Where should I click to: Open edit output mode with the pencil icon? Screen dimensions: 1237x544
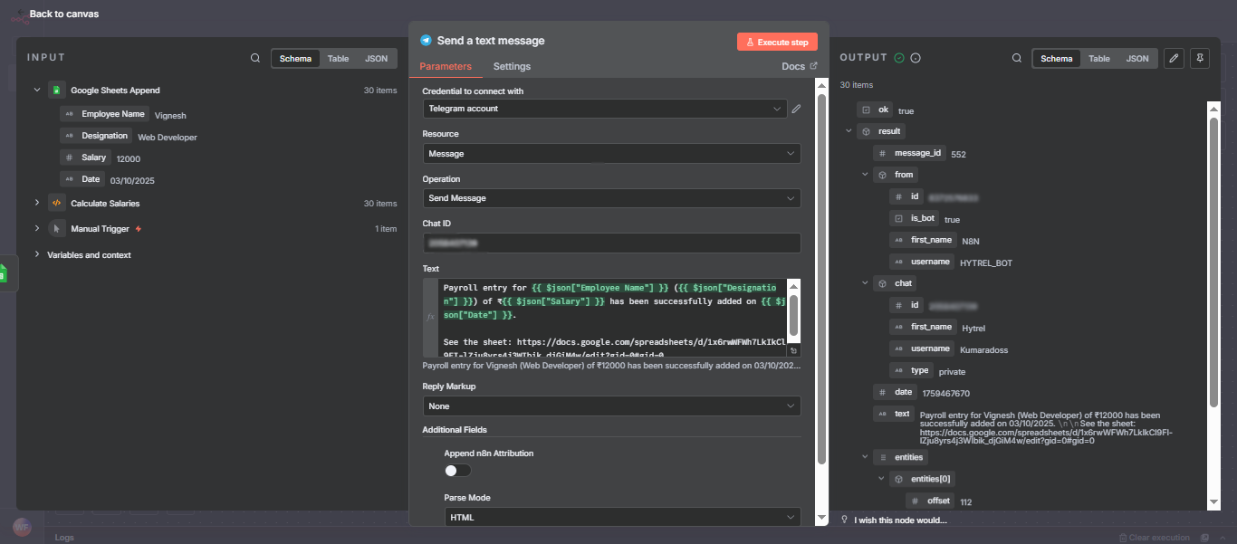[1174, 58]
